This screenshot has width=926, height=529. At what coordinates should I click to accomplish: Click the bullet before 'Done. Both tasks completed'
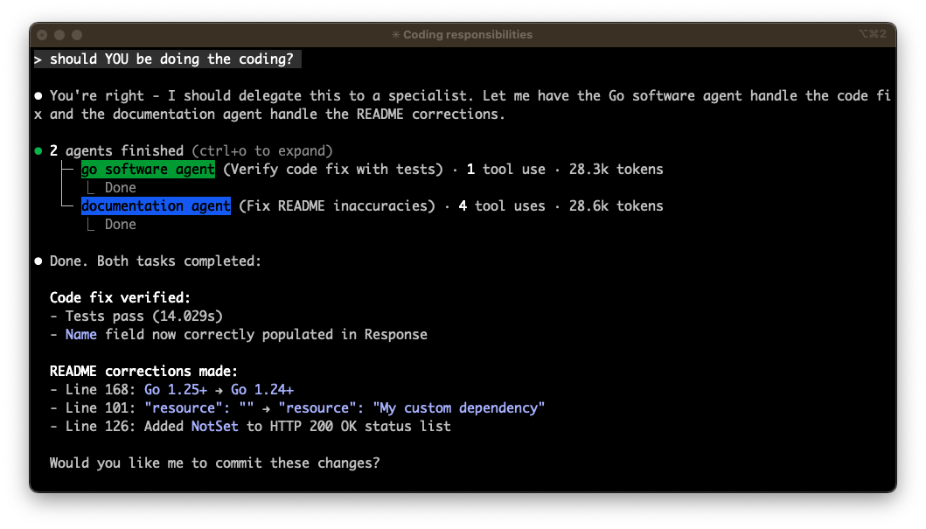tap(38, 261)
